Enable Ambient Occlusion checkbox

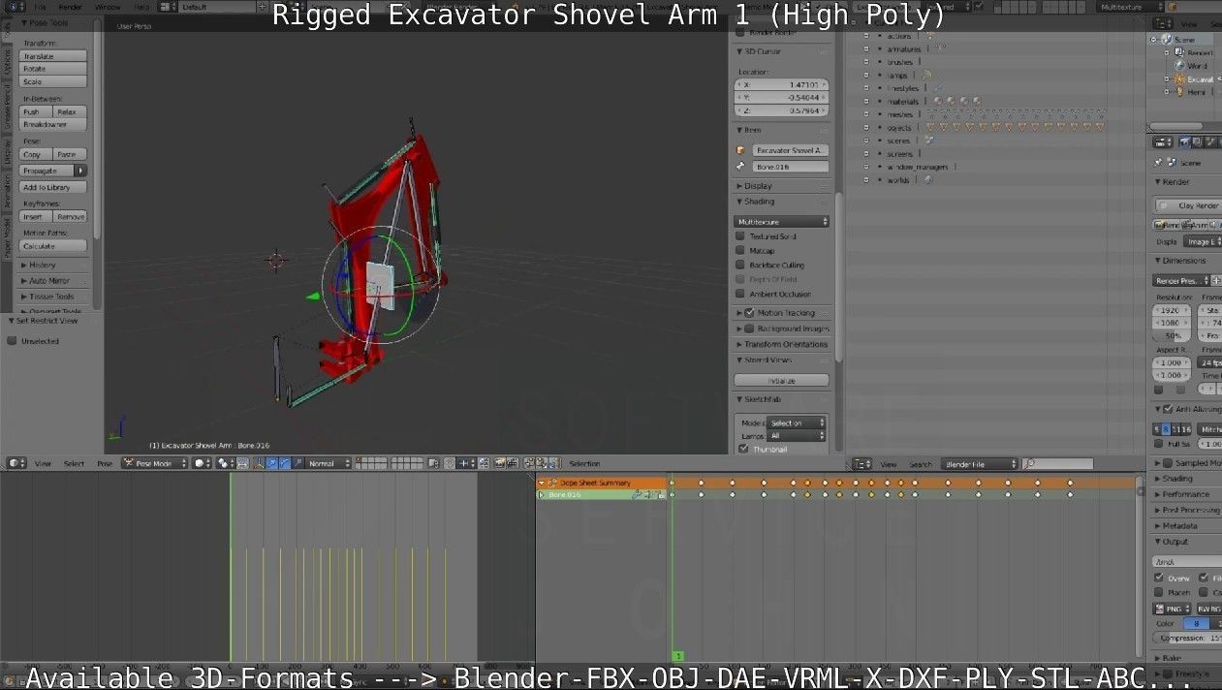tap(741, 294)
